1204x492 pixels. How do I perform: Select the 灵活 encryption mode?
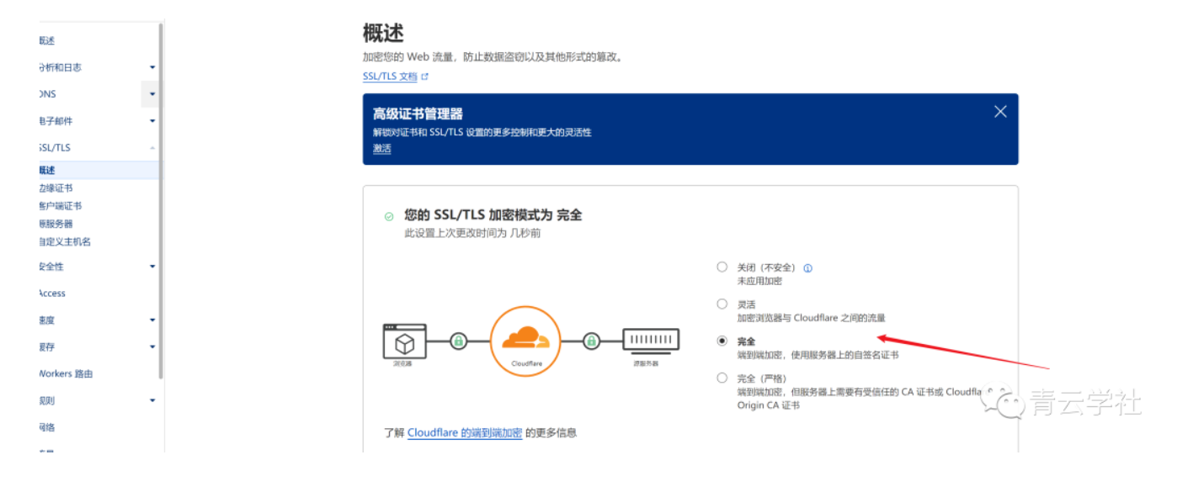tap(722, 304)
